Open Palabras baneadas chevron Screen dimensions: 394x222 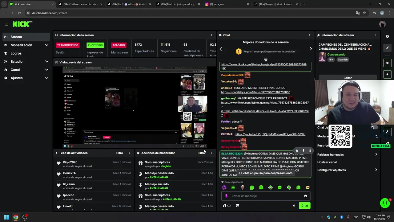click(376, 154)
